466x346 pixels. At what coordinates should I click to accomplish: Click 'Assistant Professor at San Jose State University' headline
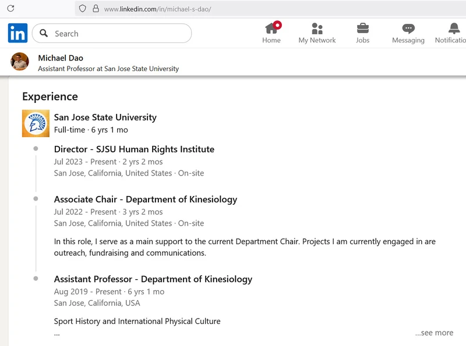click(108, 69)
